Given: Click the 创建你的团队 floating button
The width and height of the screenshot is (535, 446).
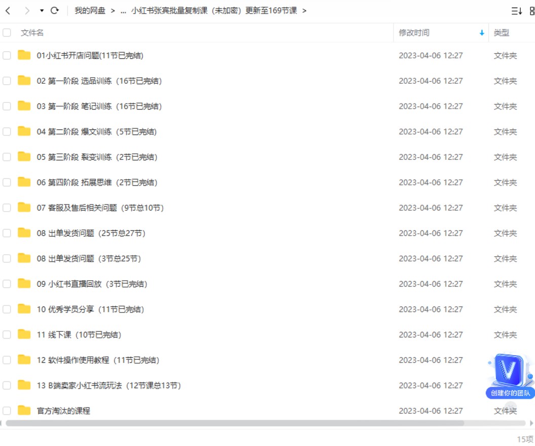Looking at the screenshot, I should point(511,393).
